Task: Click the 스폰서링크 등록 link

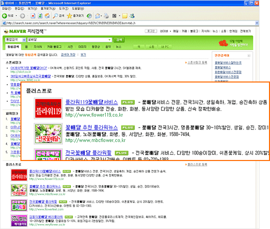Action: tap(197, 62)
